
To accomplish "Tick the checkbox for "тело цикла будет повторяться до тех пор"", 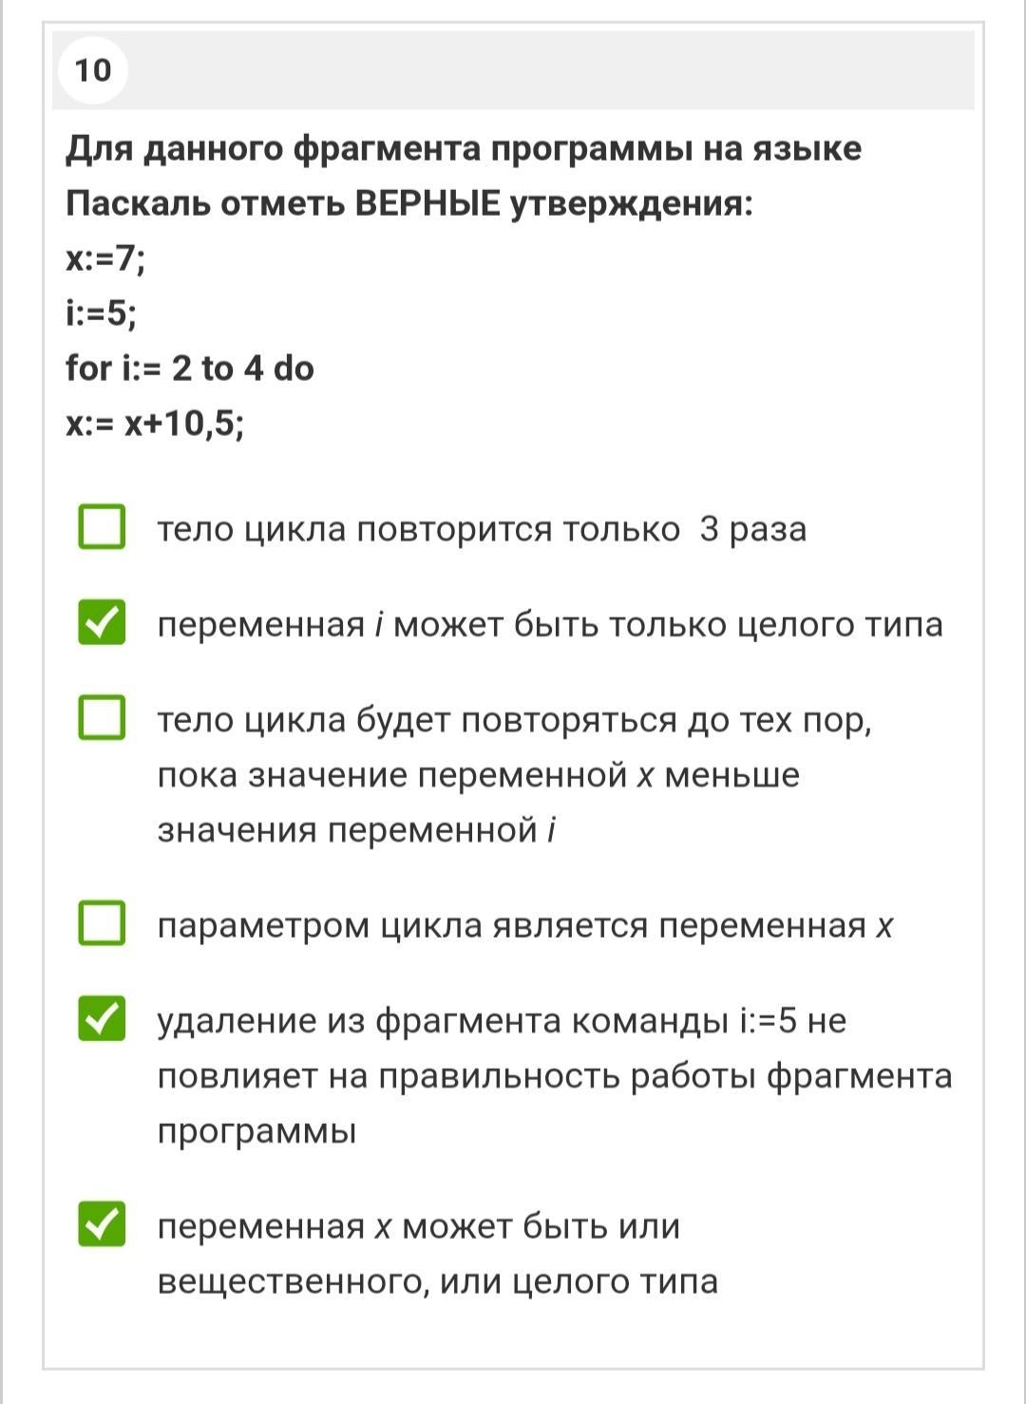I will (x=102, y=717).
